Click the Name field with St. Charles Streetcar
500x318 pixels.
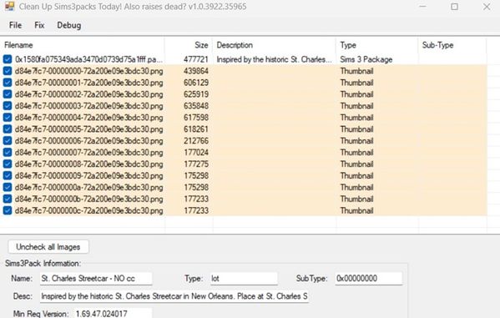(x=96, y=279)
